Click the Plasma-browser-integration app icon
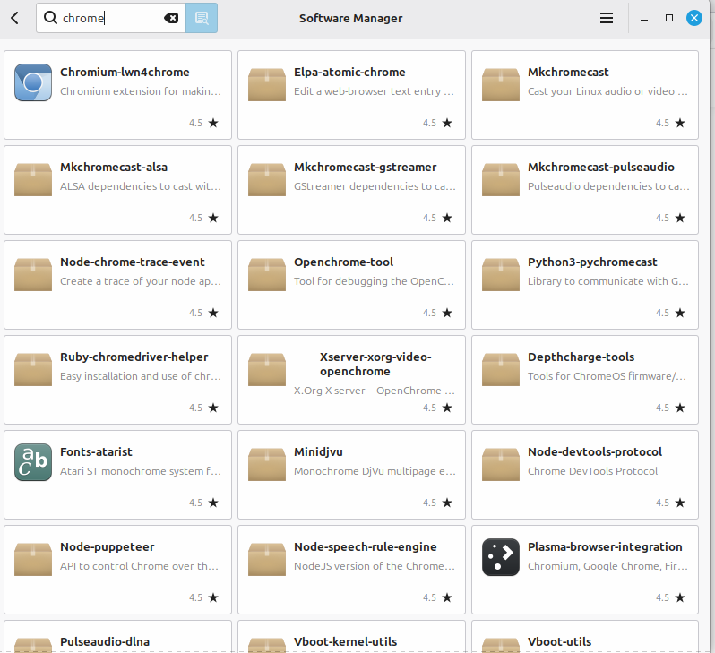The image size is (715, 653). [501, 558]
